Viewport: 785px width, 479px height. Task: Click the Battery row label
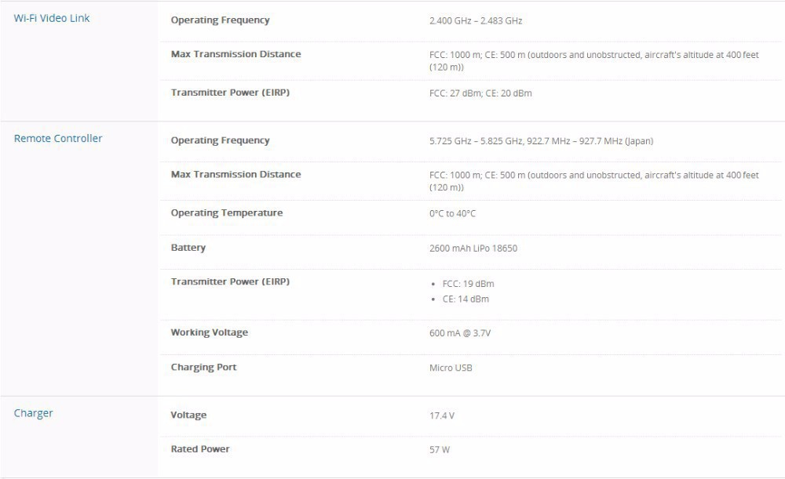(x=188, y=248)
